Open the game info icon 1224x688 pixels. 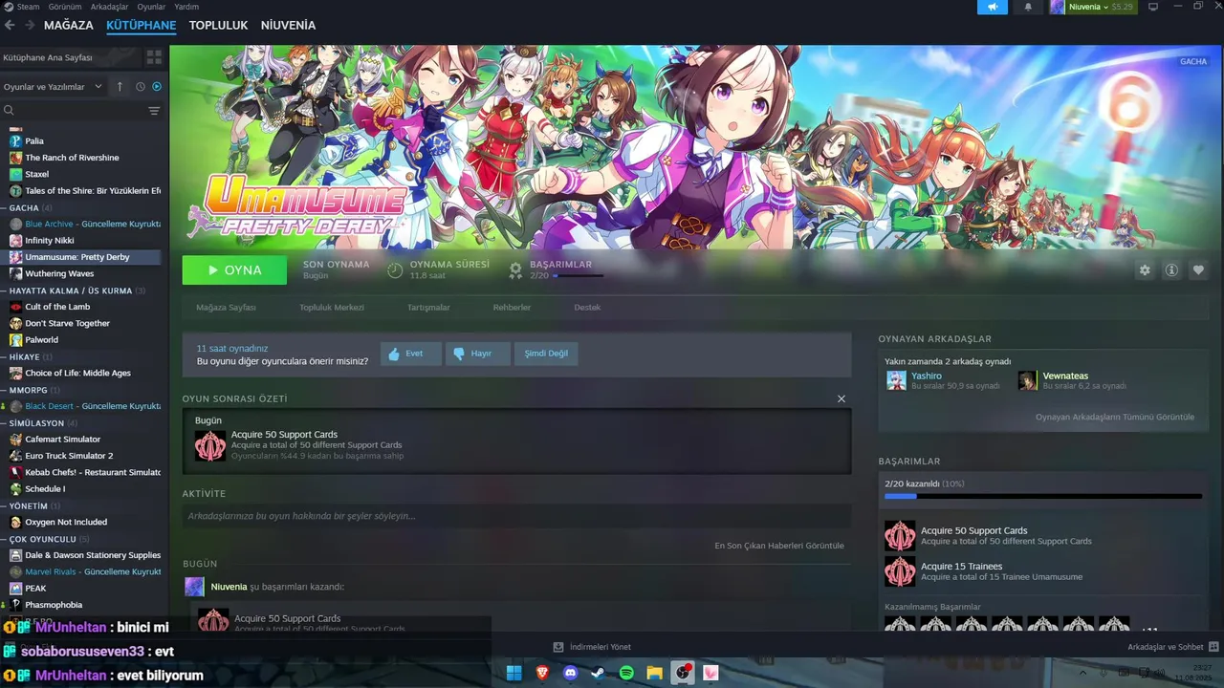coord(1171,270)
